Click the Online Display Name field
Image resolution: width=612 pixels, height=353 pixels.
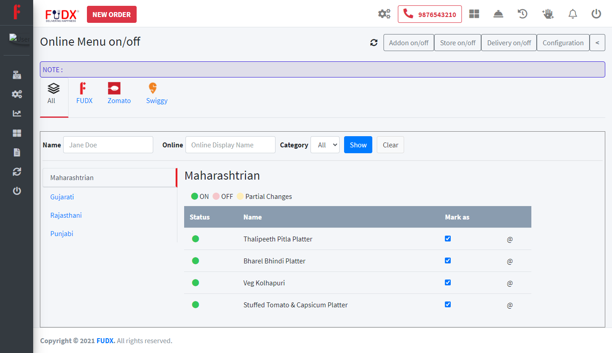click(x=230, y=145)
